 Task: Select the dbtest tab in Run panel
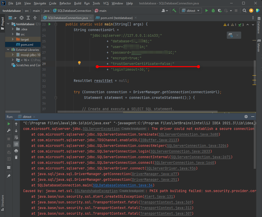27,117
